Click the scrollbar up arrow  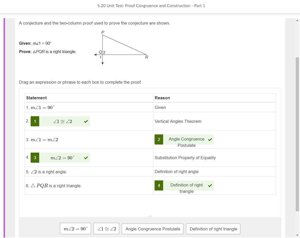point(297,20)
